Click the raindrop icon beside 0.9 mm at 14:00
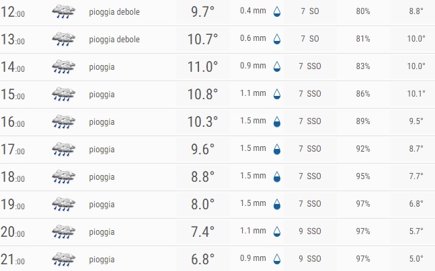This screenshot has width=435, height=271. 277,66
